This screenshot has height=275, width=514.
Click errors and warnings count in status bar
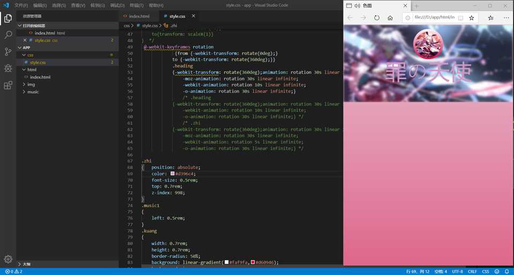tap(14, 271)
